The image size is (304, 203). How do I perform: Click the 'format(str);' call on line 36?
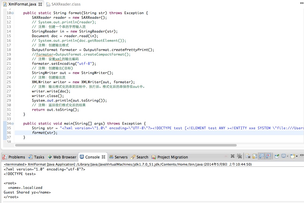[x=45, y=133]
